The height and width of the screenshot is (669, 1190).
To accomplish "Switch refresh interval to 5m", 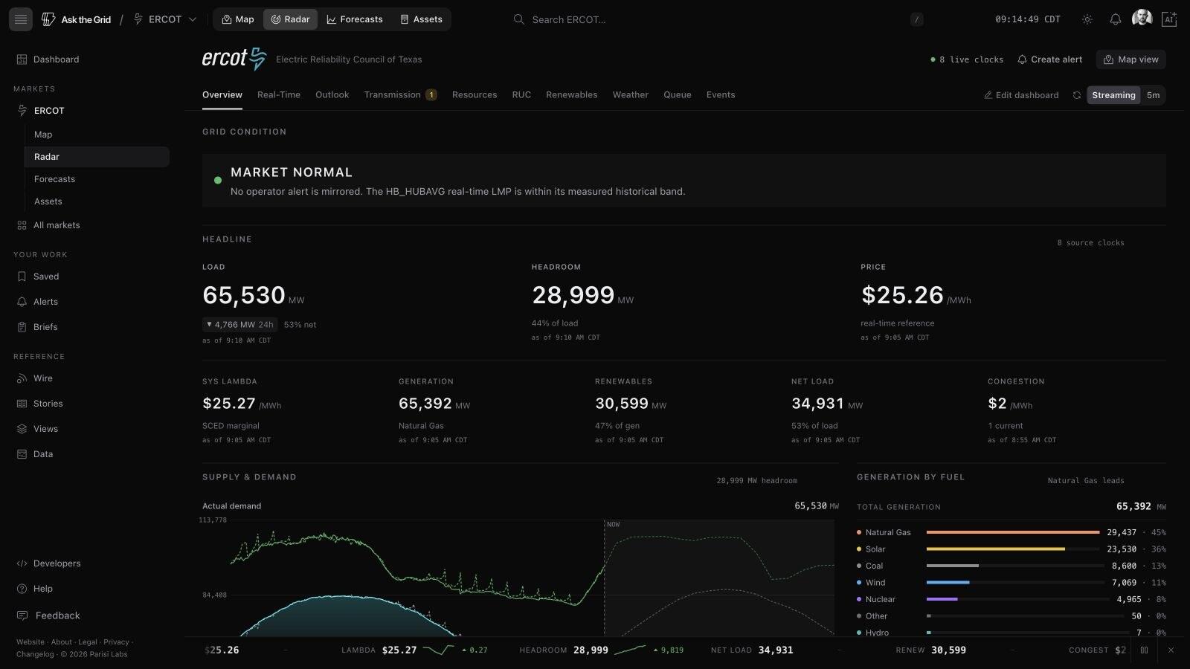I will point(1153,95).
